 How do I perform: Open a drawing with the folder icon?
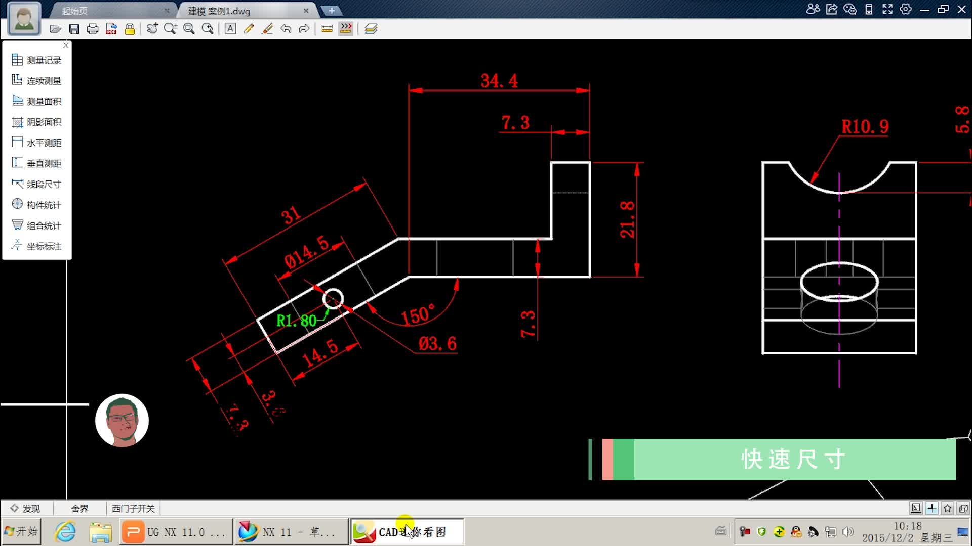(x=55, y=29)
